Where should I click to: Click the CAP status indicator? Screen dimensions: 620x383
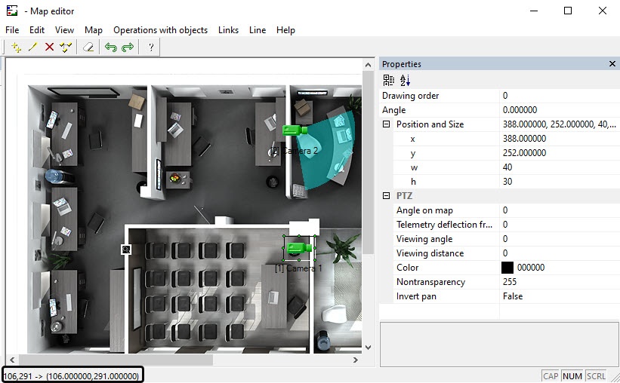pos(551,376)
